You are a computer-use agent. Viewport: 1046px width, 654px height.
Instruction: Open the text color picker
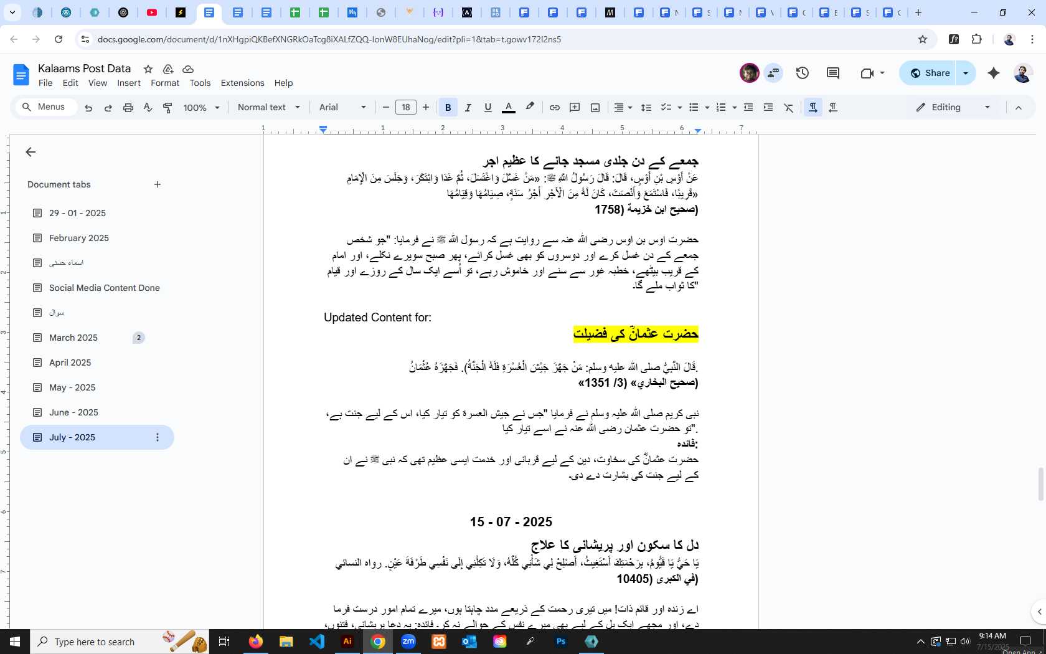pyautogui.click(x=509, y=108)
